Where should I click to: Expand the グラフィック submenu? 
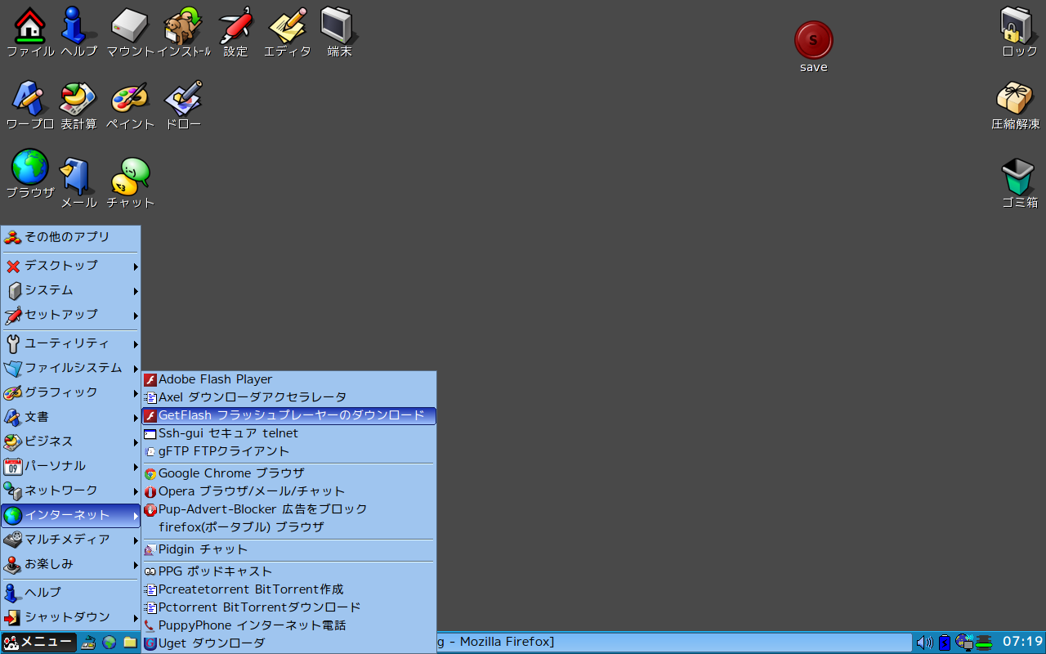(x=71, y=392)
